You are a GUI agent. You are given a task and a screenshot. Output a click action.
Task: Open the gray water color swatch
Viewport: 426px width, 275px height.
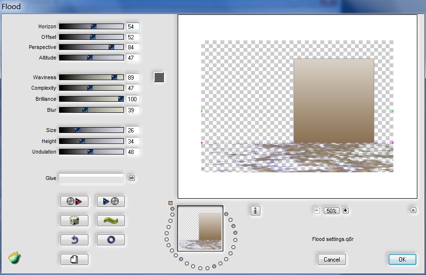tap(159, 77)
